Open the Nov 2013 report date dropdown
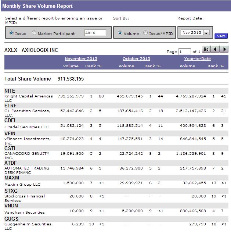The width and height of the screenshot is (231, 232). click(x=206, y=32)
